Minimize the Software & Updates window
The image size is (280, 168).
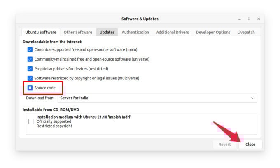point(240,19)
